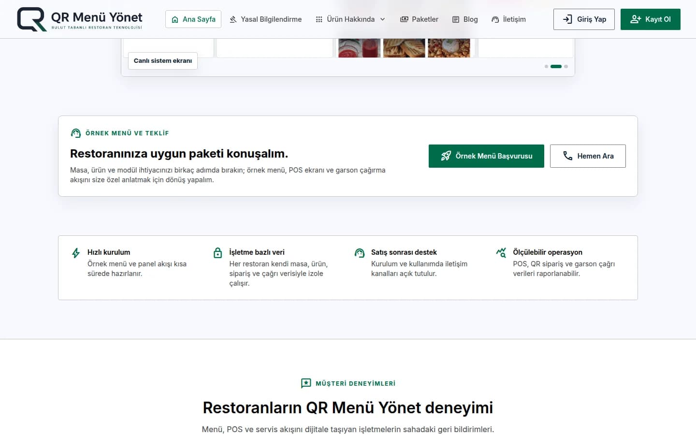The image size is (696, 435).
Task: Click the gavel icon beside Yasal Bilgilendirme
Action: [233, 19]
